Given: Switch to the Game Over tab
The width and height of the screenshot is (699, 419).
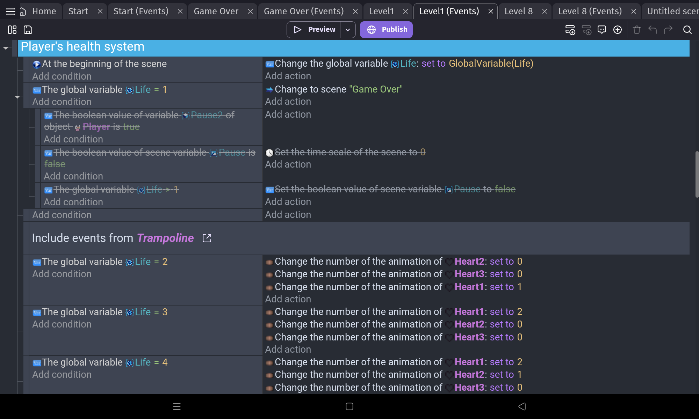Looking at the screenshot, I should click(x=216, y=12).
